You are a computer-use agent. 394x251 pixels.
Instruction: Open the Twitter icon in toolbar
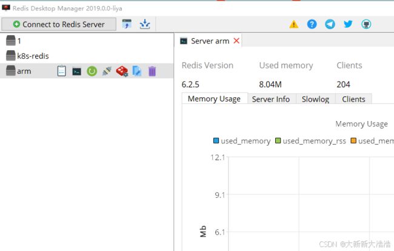348,24
